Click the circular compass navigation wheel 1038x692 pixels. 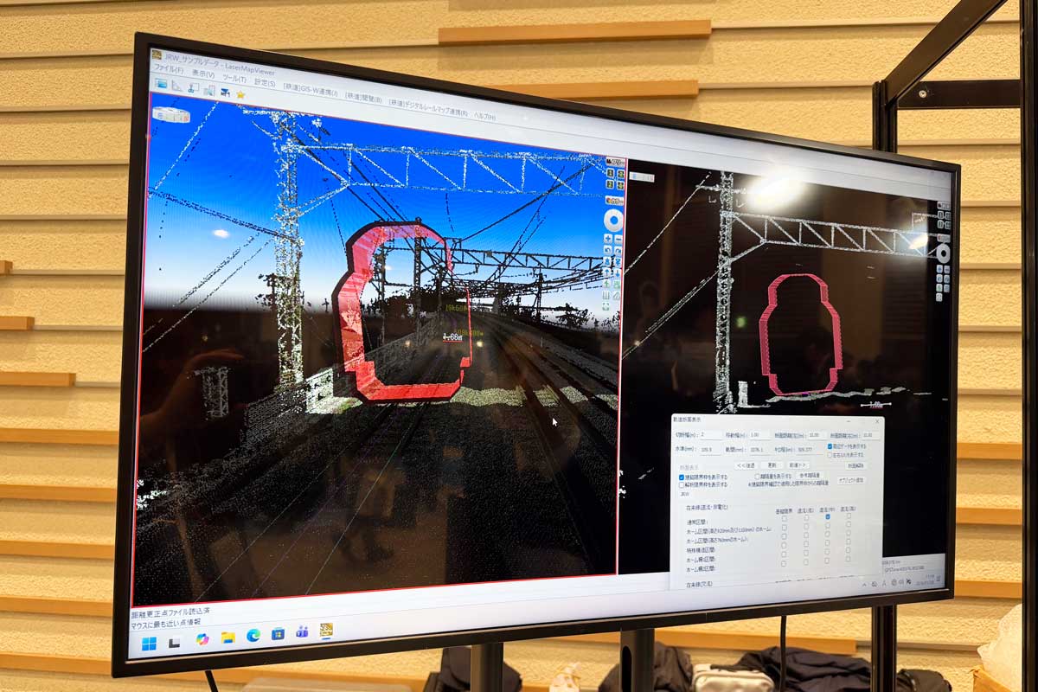(x=613, y=219)
